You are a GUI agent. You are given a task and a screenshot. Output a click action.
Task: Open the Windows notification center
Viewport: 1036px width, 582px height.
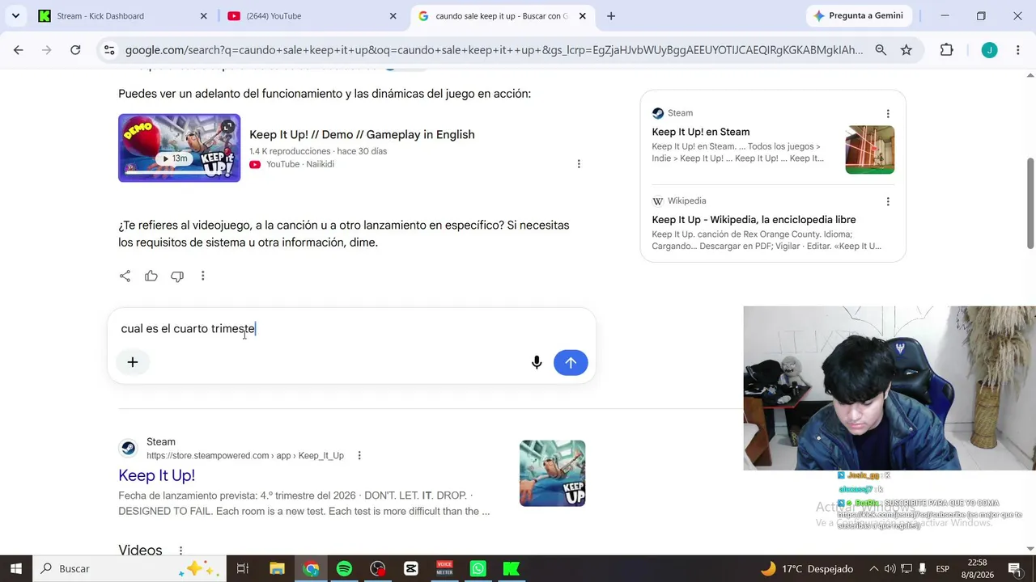point(1014,569)
